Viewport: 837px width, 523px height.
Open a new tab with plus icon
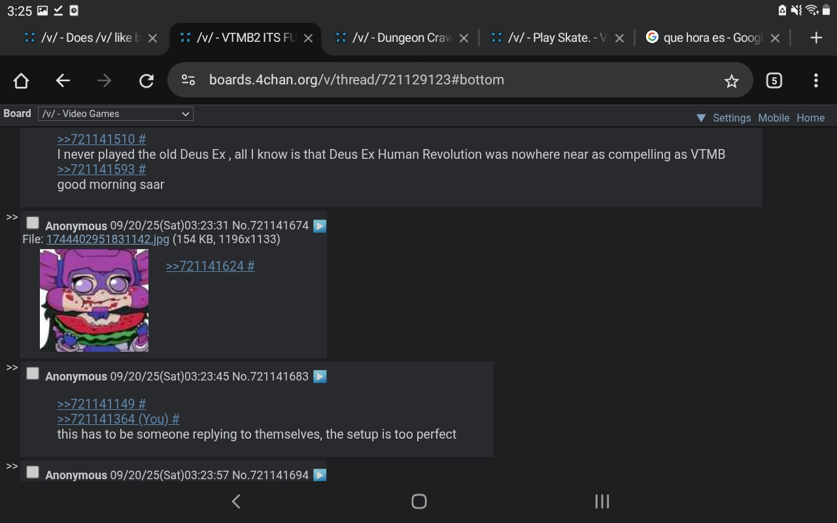[815, 38]
